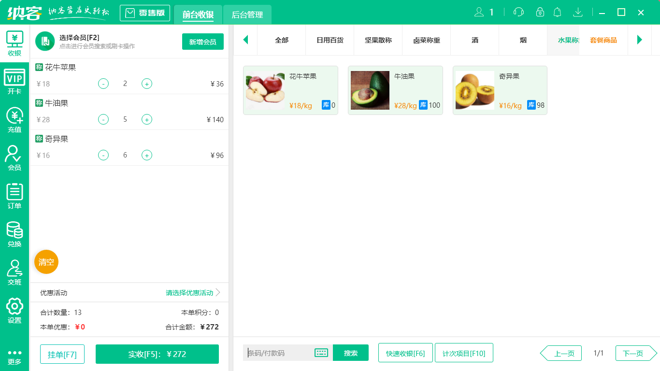The height and width of the screenshot is (371, 660).
Task: Select the 酒 category tab
Action: pos(475,40)
